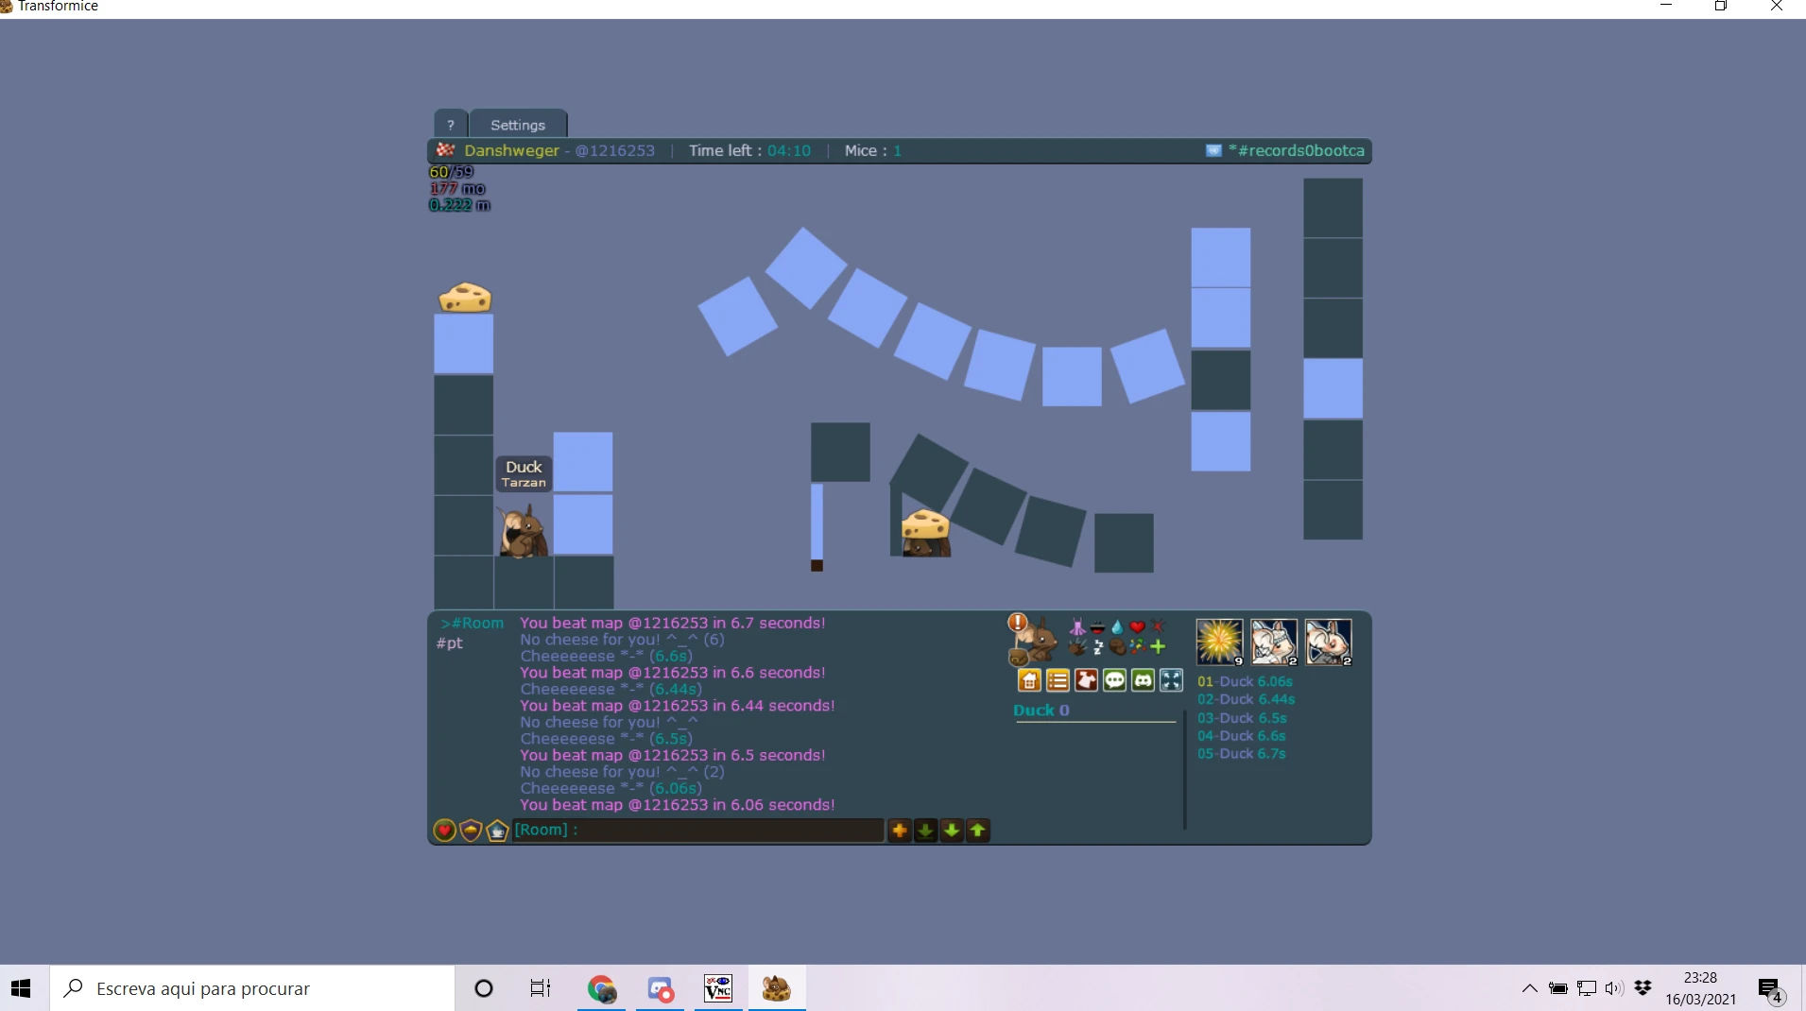The width and height of the screenshot is (1806, 1011).
Task: Open Windows Start menu
Action: (x=21, y=988)
